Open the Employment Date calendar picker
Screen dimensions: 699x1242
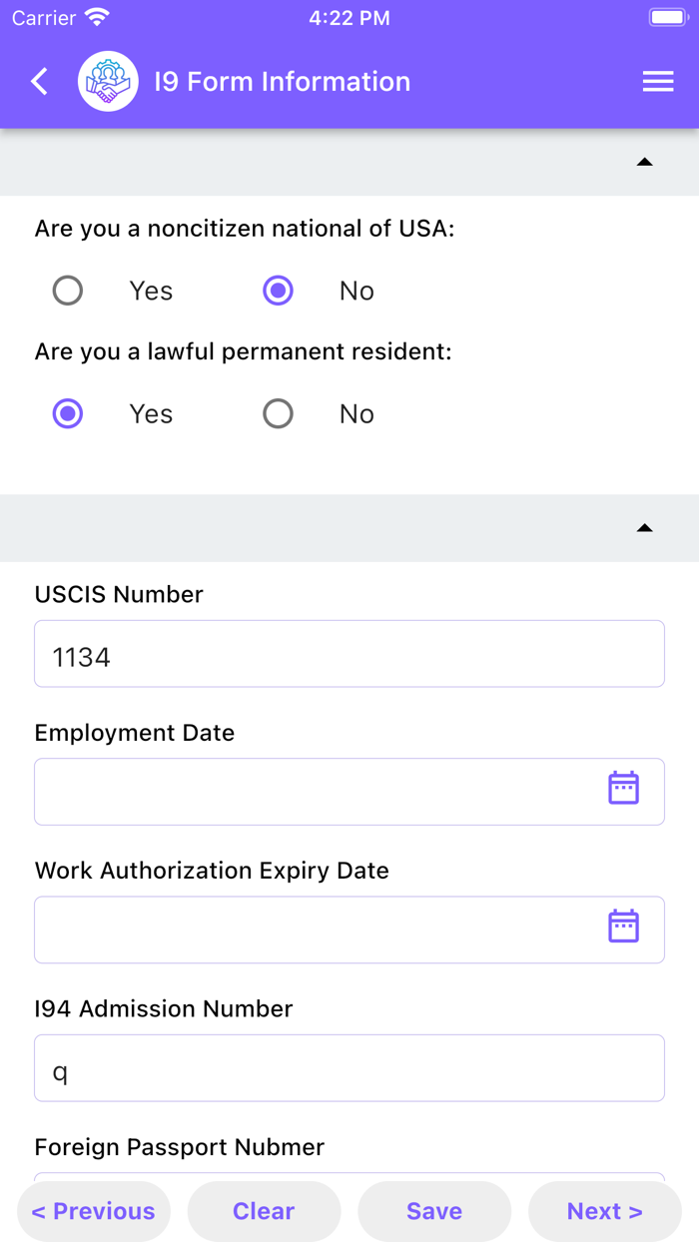coord(623,788)
